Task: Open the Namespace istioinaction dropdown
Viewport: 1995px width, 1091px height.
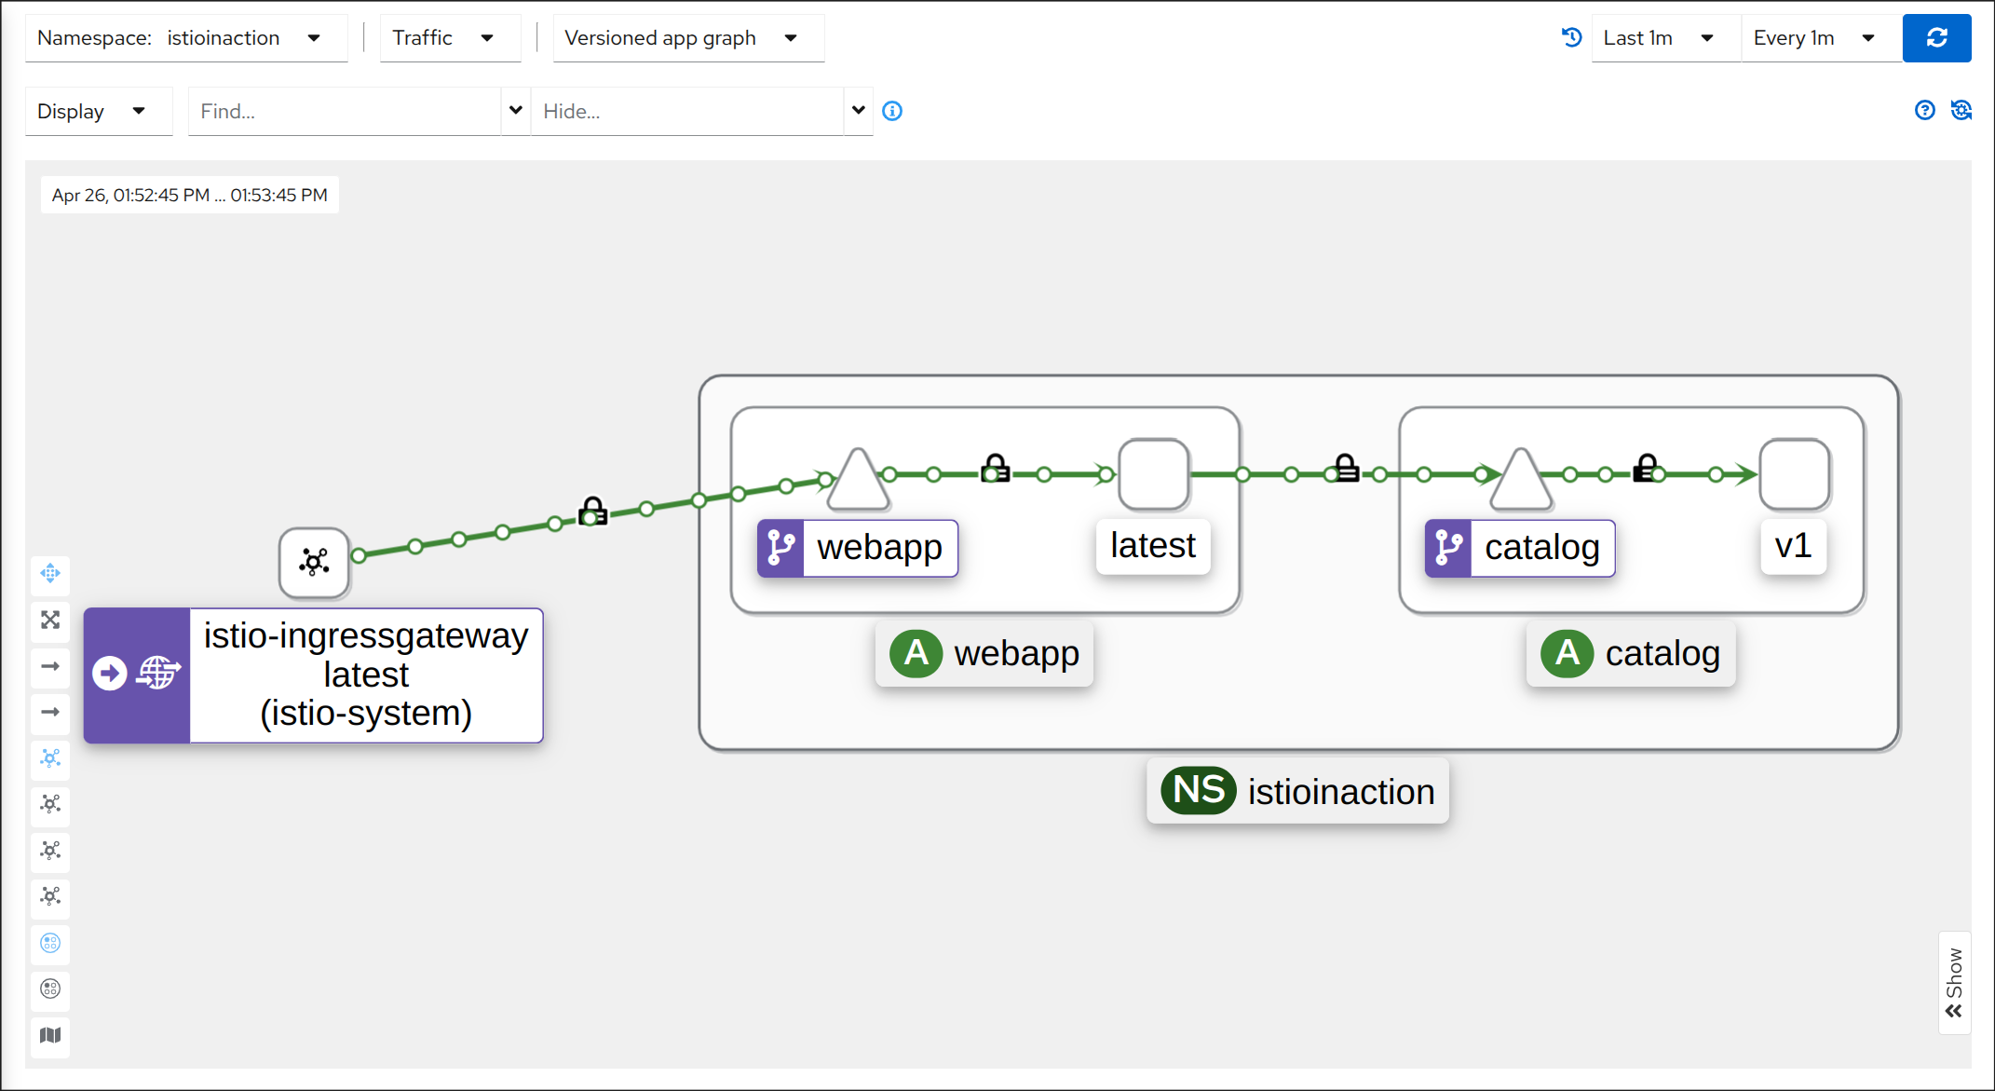Action: click(186, 38)
